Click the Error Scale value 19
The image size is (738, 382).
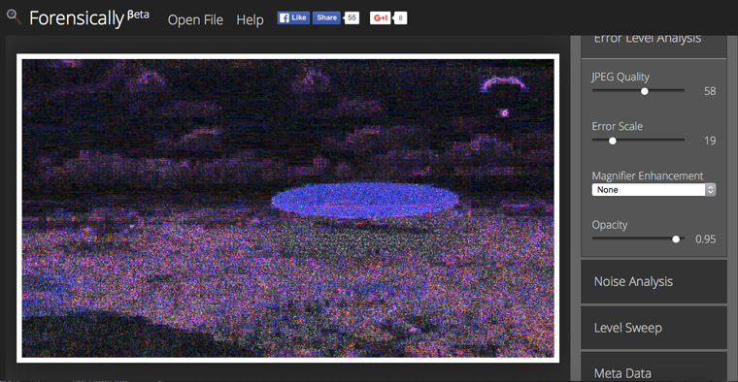click(x=710, y=141)
